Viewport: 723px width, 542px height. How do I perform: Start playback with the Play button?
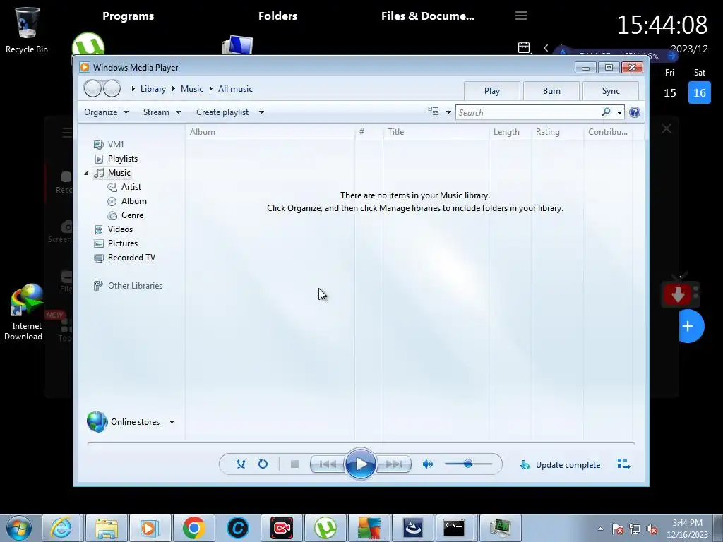coord(361,464)
